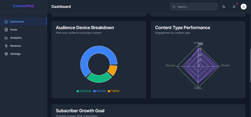Click the Revenue dollar sign icon

[x=6, y=46]
